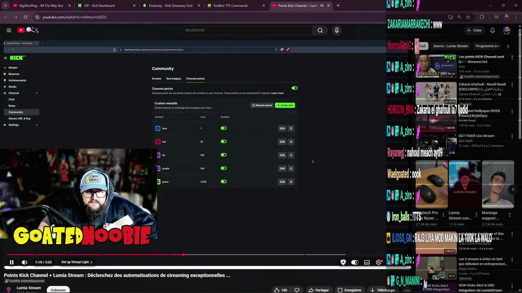Open the 'Set up Virtual Light' chapter list
The image size is (522, 293).
[77, 262]
